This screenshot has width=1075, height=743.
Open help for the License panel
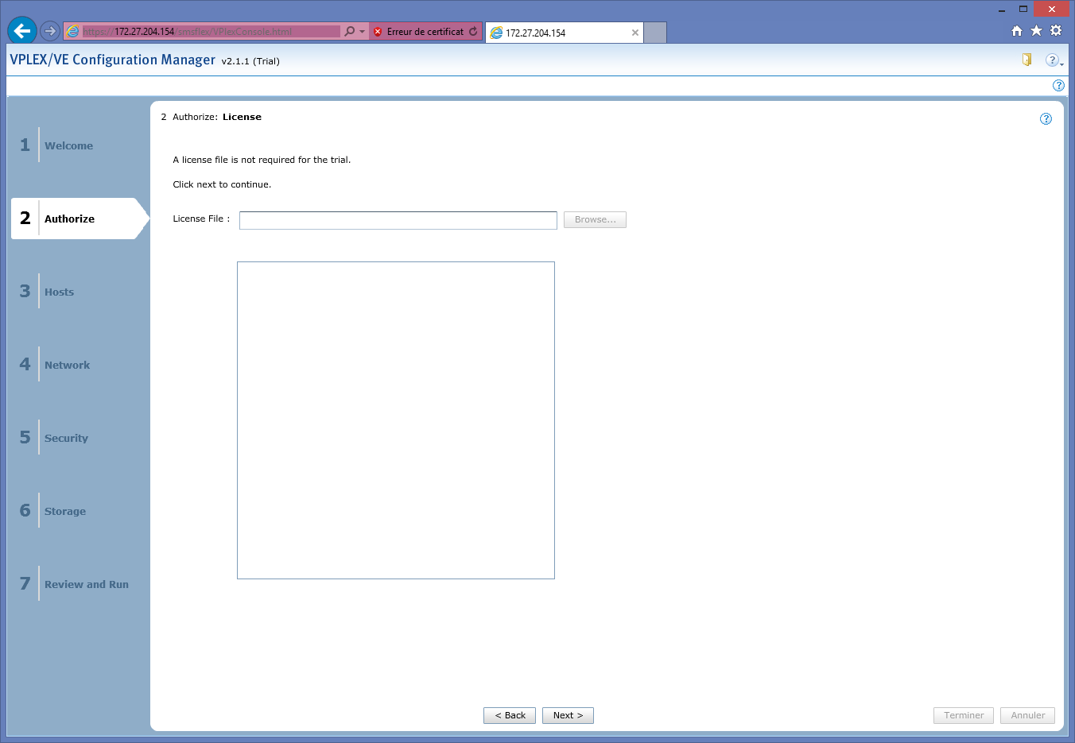tap(1046, 118)
